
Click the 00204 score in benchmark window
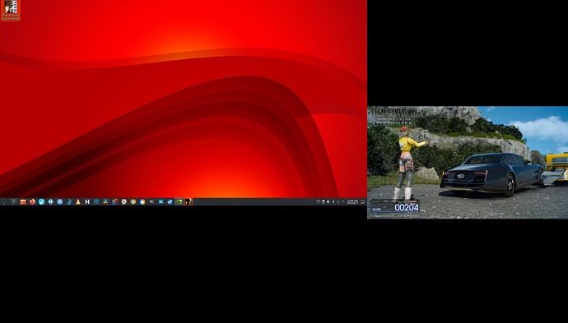pyautogui.click(x=407, y=208)
